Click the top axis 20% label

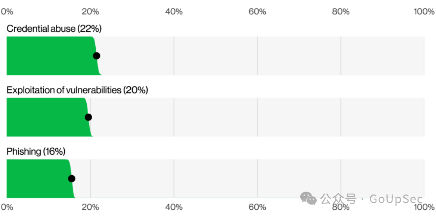point(90,12)
